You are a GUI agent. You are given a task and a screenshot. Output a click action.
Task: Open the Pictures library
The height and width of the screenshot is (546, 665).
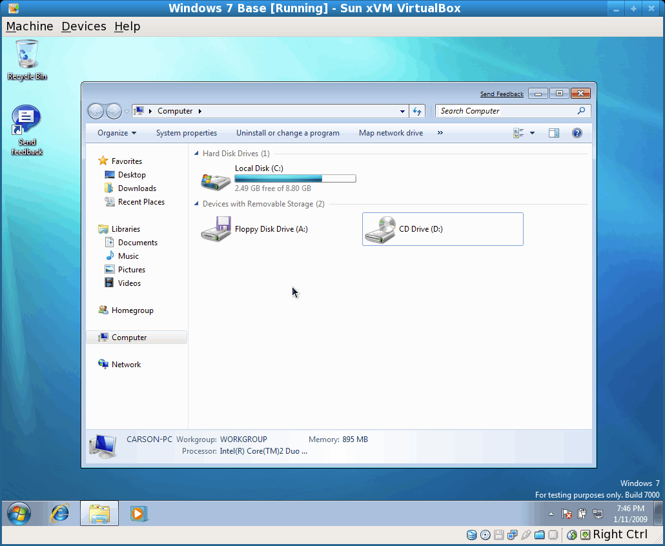132,270
